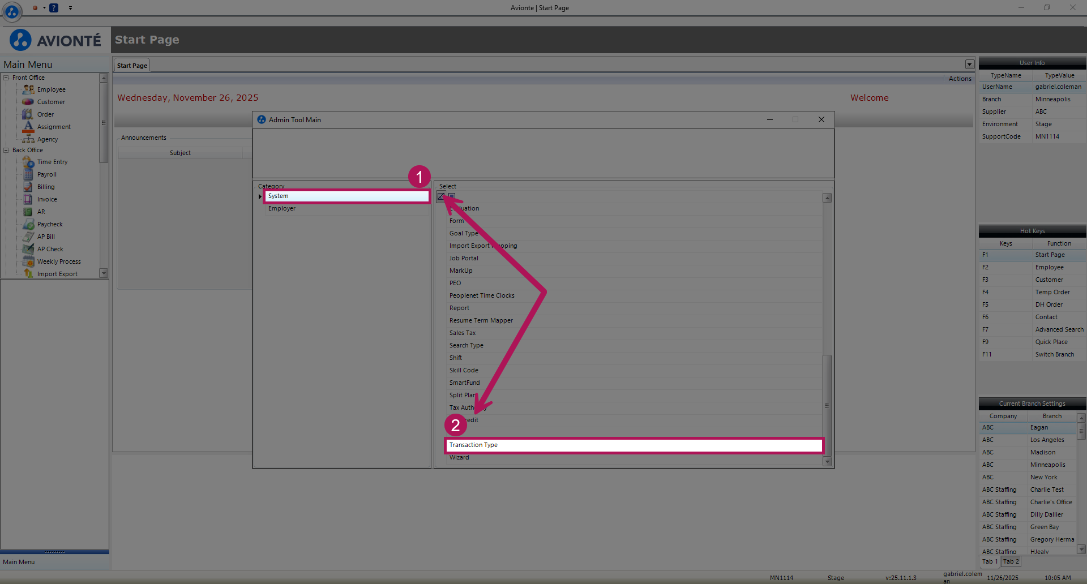Click the Quick Place hot key row
The width and height of the screenshot is (1087, 584).
(1032, 342)
